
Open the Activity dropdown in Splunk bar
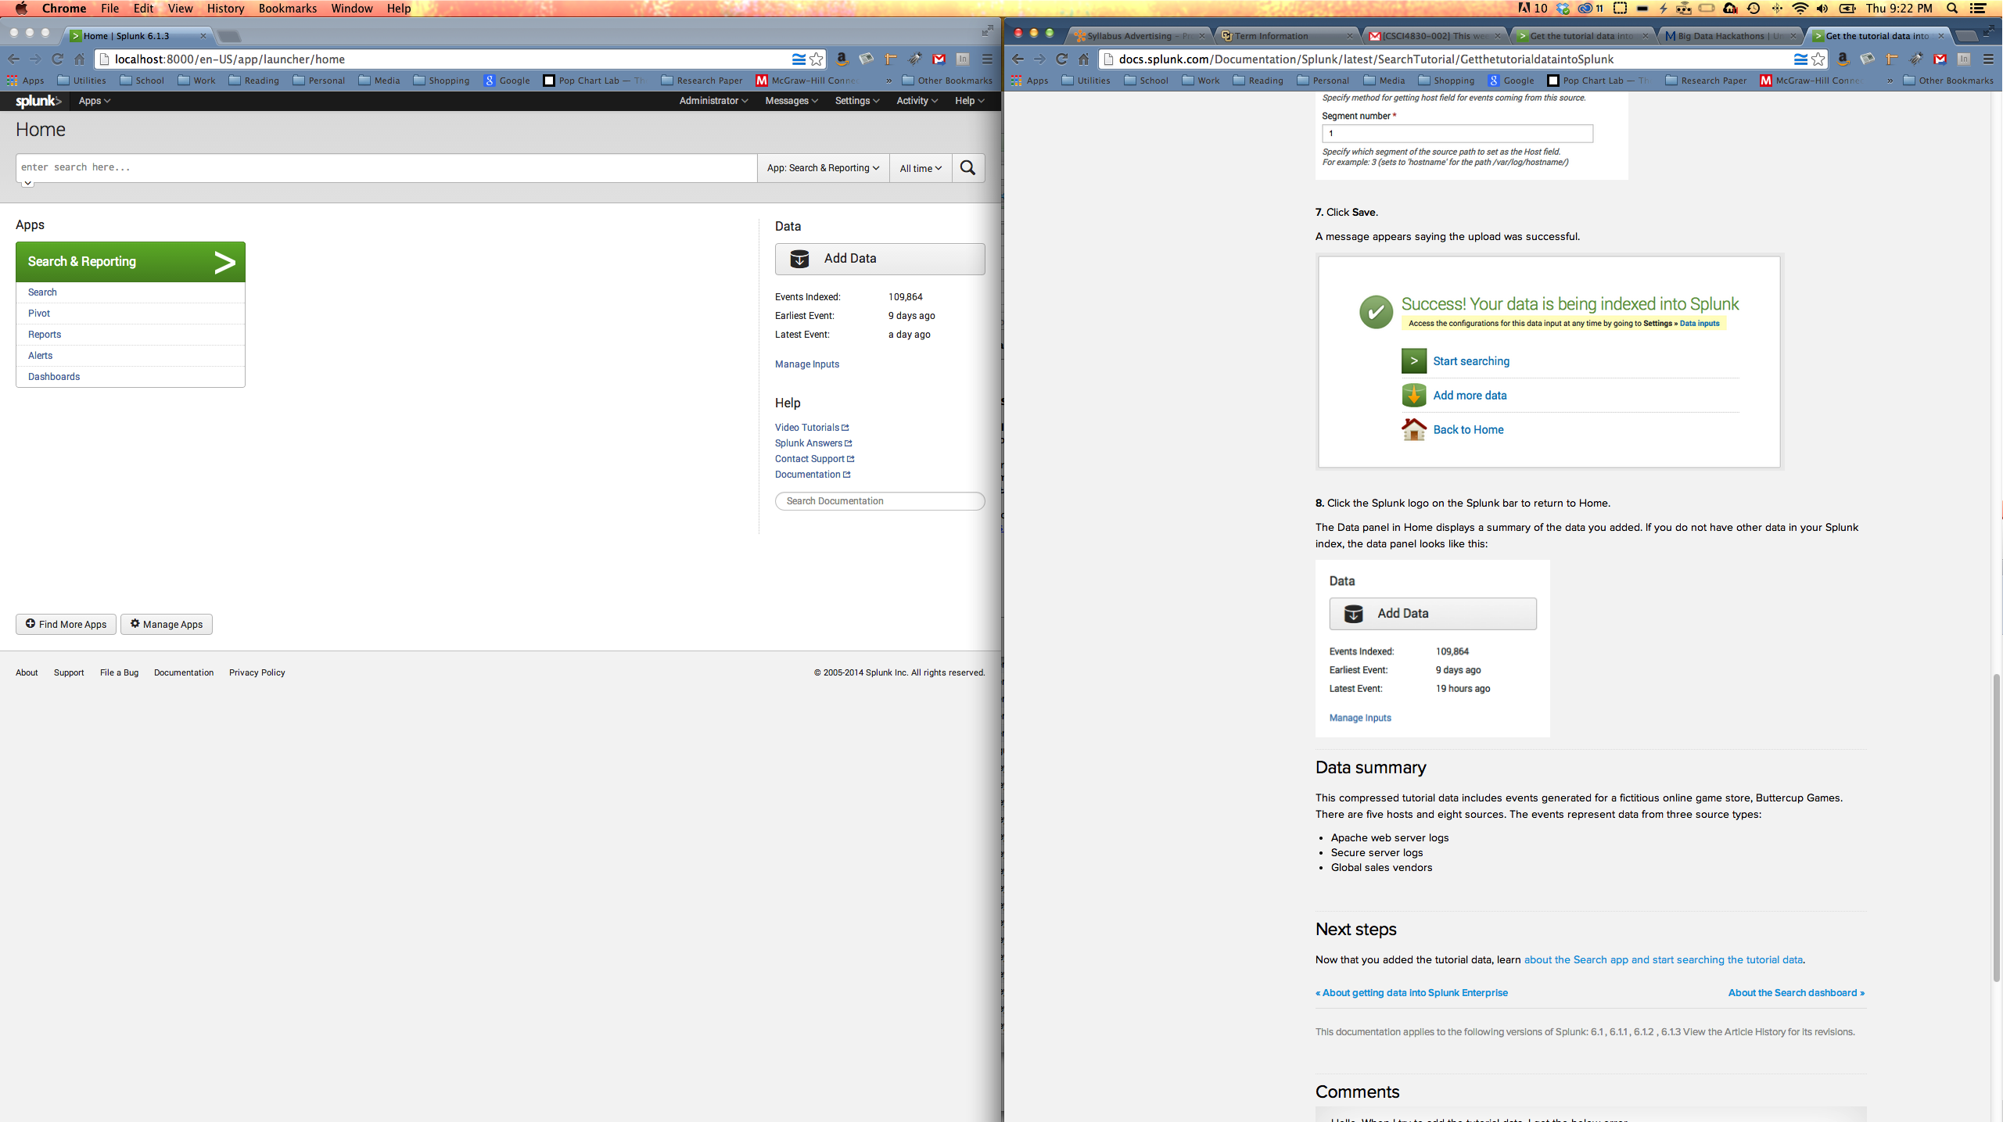917,101
